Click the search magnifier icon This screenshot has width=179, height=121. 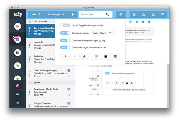108,14
